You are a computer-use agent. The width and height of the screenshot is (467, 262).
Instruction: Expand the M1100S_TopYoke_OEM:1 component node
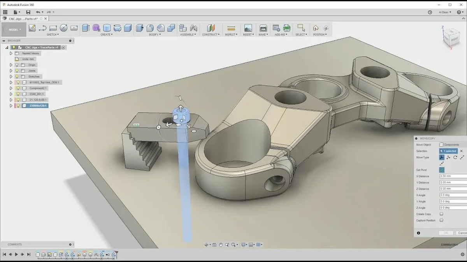point(11,82)
